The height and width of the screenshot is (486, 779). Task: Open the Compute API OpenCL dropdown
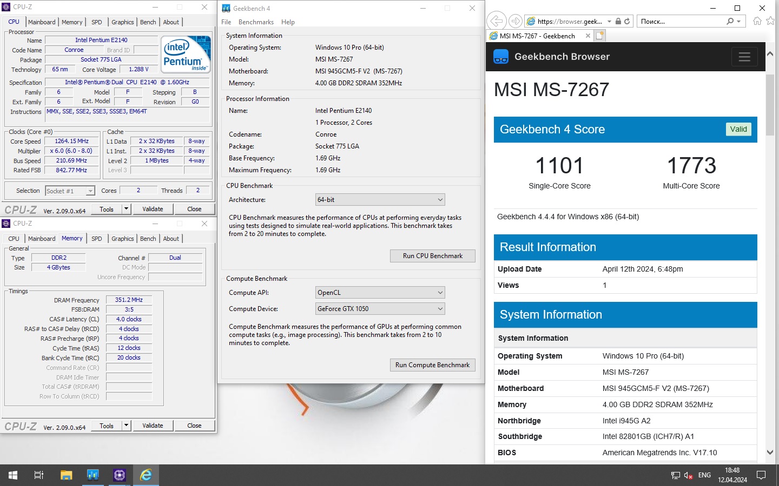pos(380,293)
